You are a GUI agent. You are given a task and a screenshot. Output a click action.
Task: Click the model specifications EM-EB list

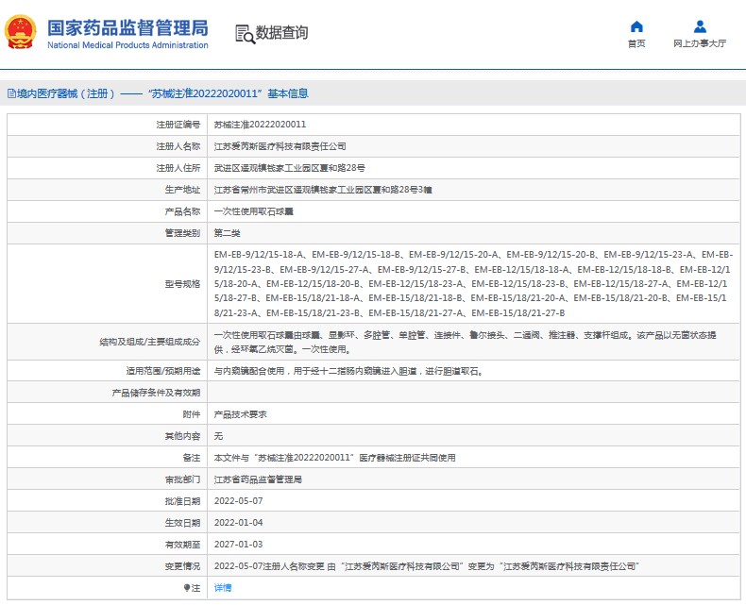tap(473, 284)
